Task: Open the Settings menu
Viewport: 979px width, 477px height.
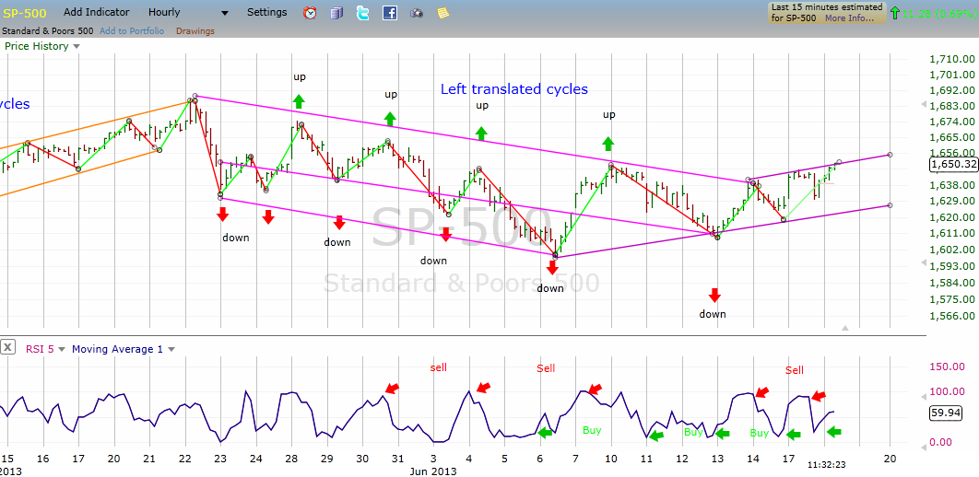Action: click(267, 13)
